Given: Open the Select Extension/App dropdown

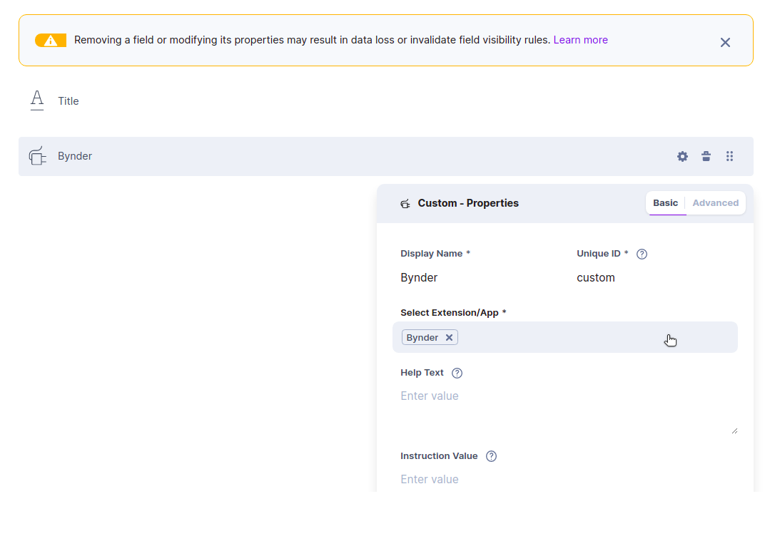Looking at the screenshot, I should [x=565, y=337].
